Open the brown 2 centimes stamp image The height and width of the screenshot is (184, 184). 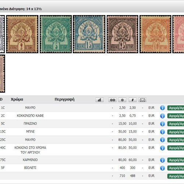tap(22, 34)
